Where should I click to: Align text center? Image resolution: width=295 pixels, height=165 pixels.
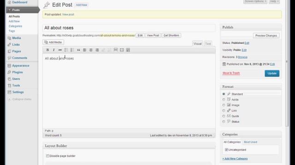click(x=91, y=50)
